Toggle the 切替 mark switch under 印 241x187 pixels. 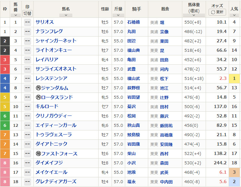[x=27, y=13]
